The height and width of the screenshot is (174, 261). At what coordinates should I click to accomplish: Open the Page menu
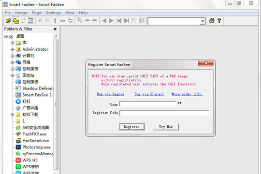tap(37, 13)
